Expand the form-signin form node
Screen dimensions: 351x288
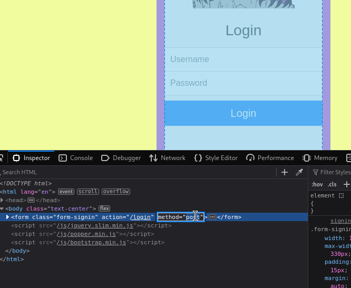7,217
